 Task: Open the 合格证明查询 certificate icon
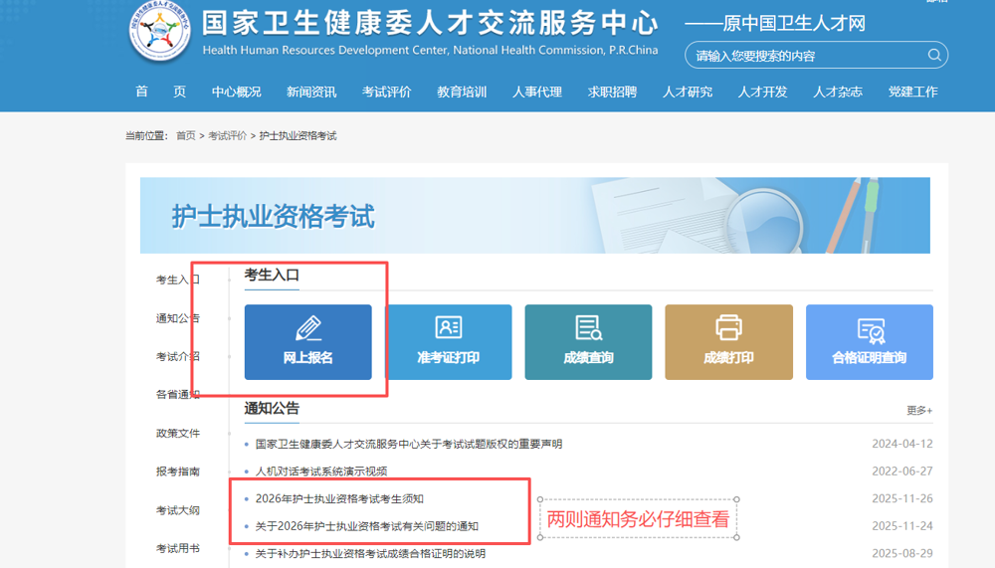coord(869,329)
